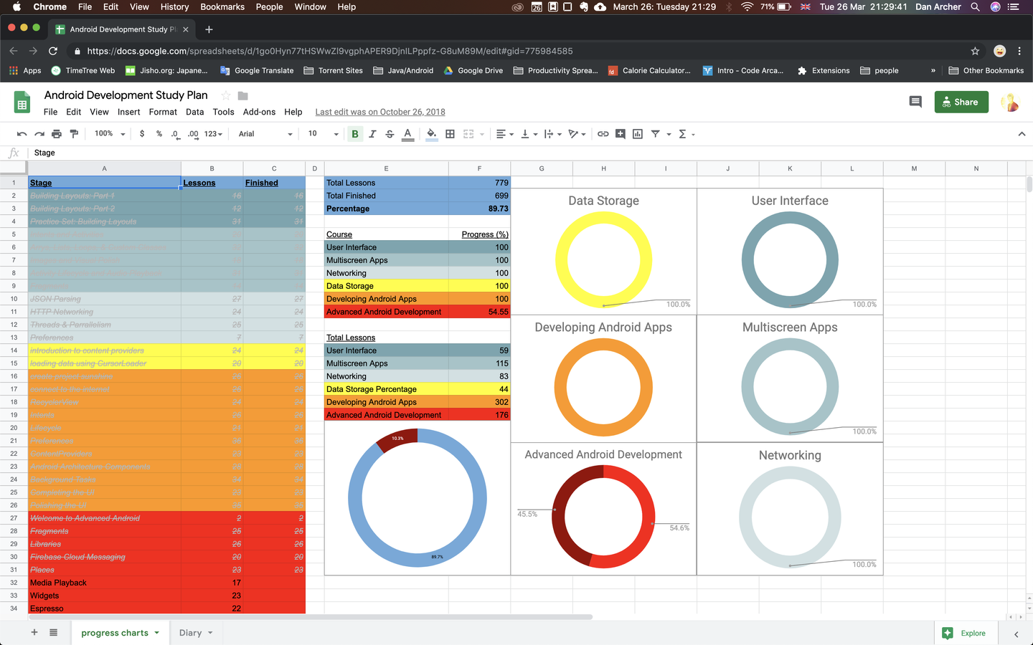Toggle strikethrough formatting

tap(390, 134)
